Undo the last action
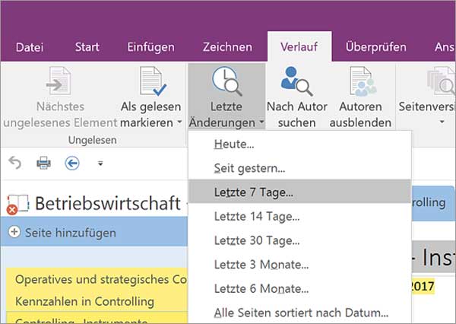 click(15, 163)
